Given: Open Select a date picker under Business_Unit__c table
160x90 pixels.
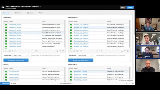Looking at the screenshot, I should point(85,55).
